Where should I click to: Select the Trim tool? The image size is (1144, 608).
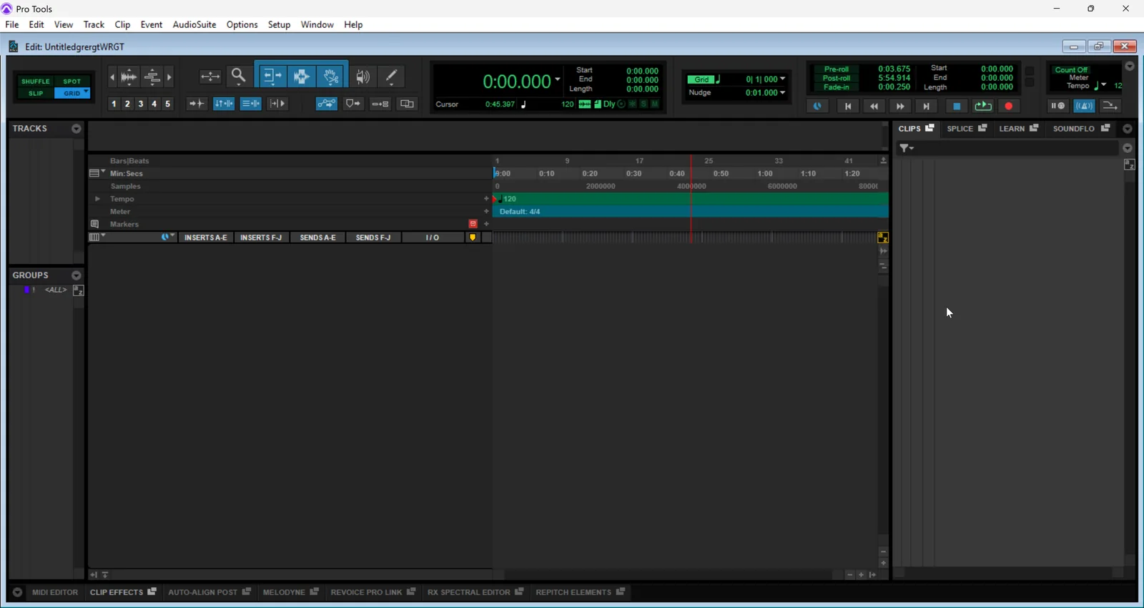point(272,76)
